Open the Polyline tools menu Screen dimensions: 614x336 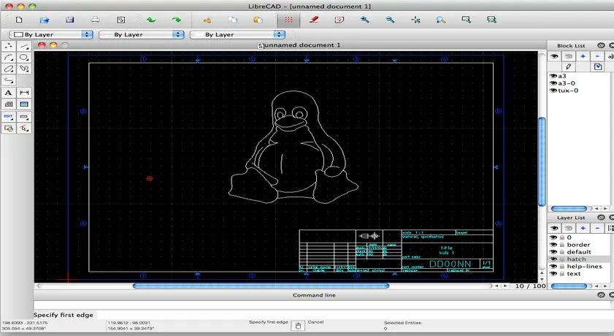9,80
